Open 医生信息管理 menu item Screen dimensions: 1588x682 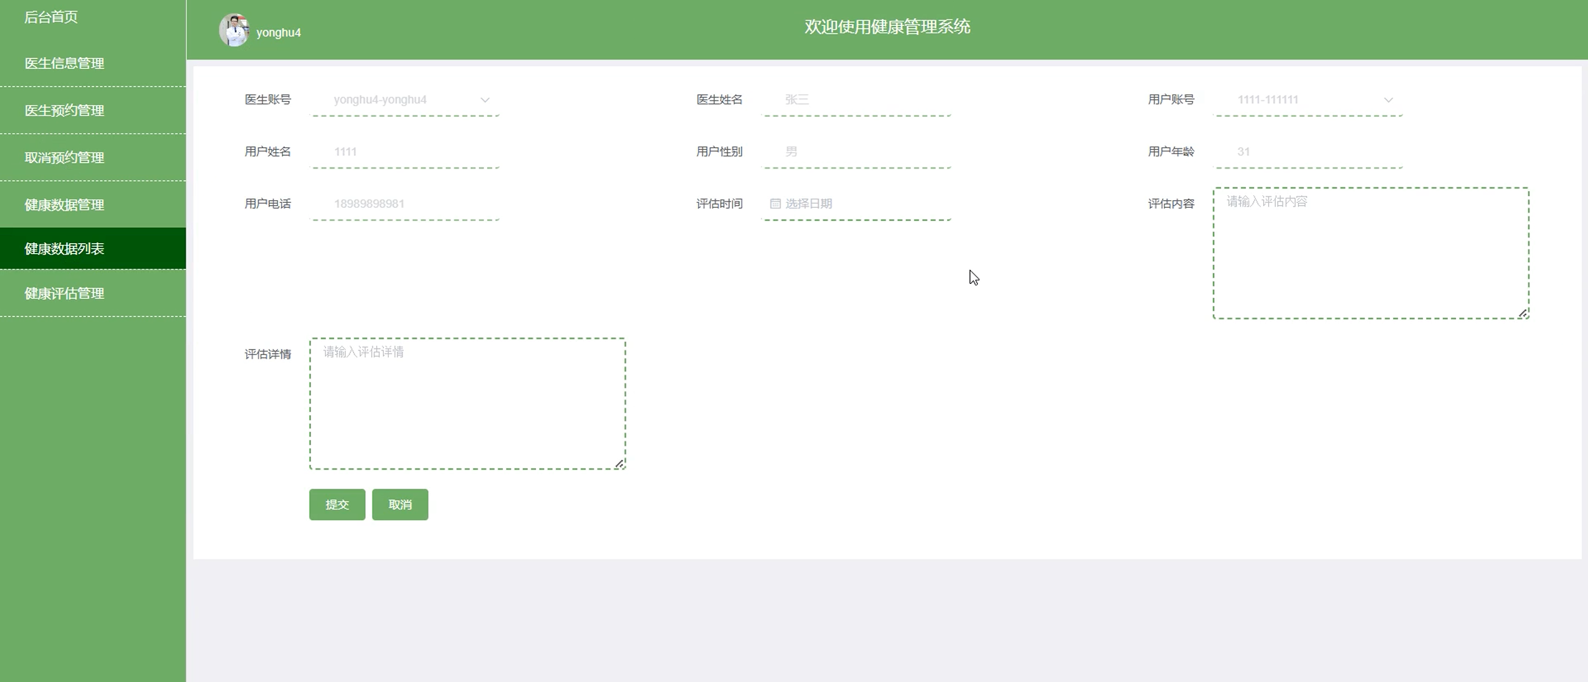64,63
